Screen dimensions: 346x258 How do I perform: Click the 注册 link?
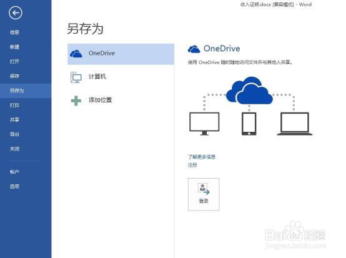click(192, 165)
